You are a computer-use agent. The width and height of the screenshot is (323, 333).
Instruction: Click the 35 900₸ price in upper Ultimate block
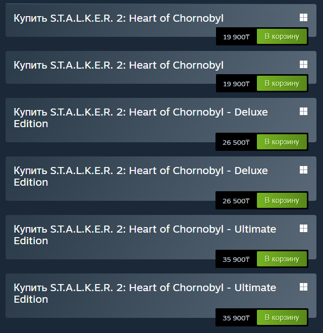(x=236, y=259)
